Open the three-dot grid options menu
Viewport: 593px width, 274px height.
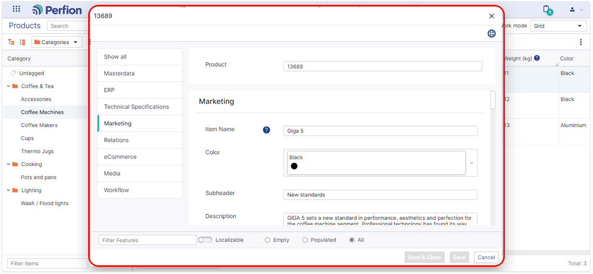click(581, 42)
